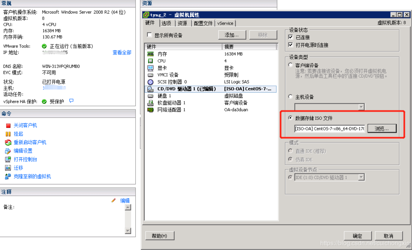The height and width of the screenshot is (250, 412).
Task: Click the CPU hardware icon
Action: 150,61
